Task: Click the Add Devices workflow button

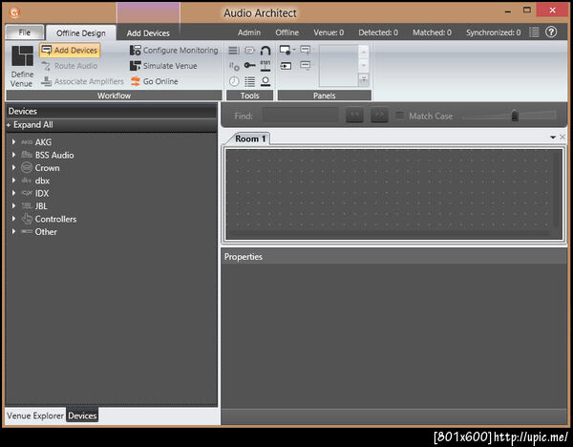Action: pos(70,51)
